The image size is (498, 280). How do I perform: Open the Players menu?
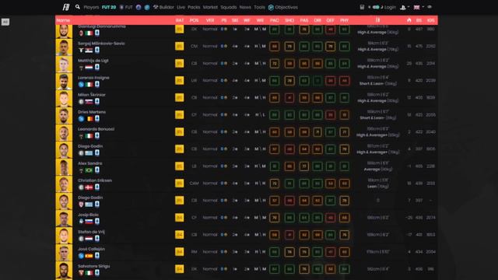[91, 7]
